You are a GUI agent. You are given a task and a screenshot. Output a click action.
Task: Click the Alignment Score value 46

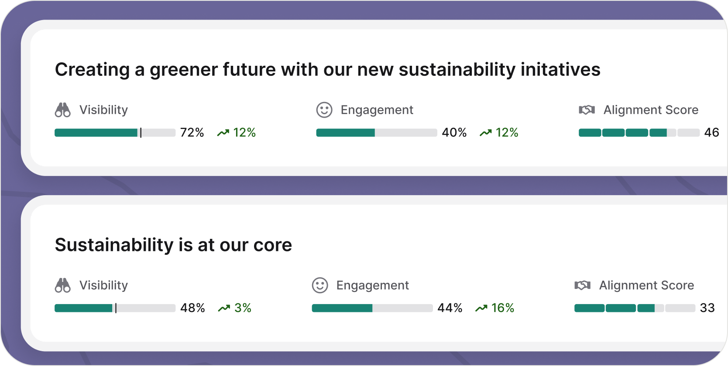point(711,132)
